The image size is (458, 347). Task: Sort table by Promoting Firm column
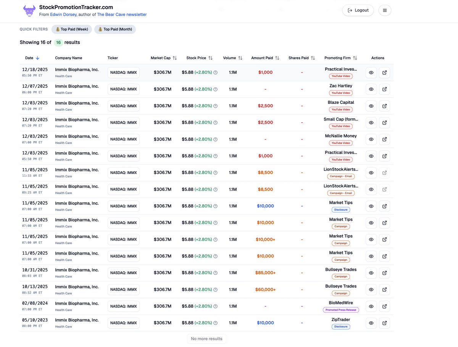(x=341, y=58)
